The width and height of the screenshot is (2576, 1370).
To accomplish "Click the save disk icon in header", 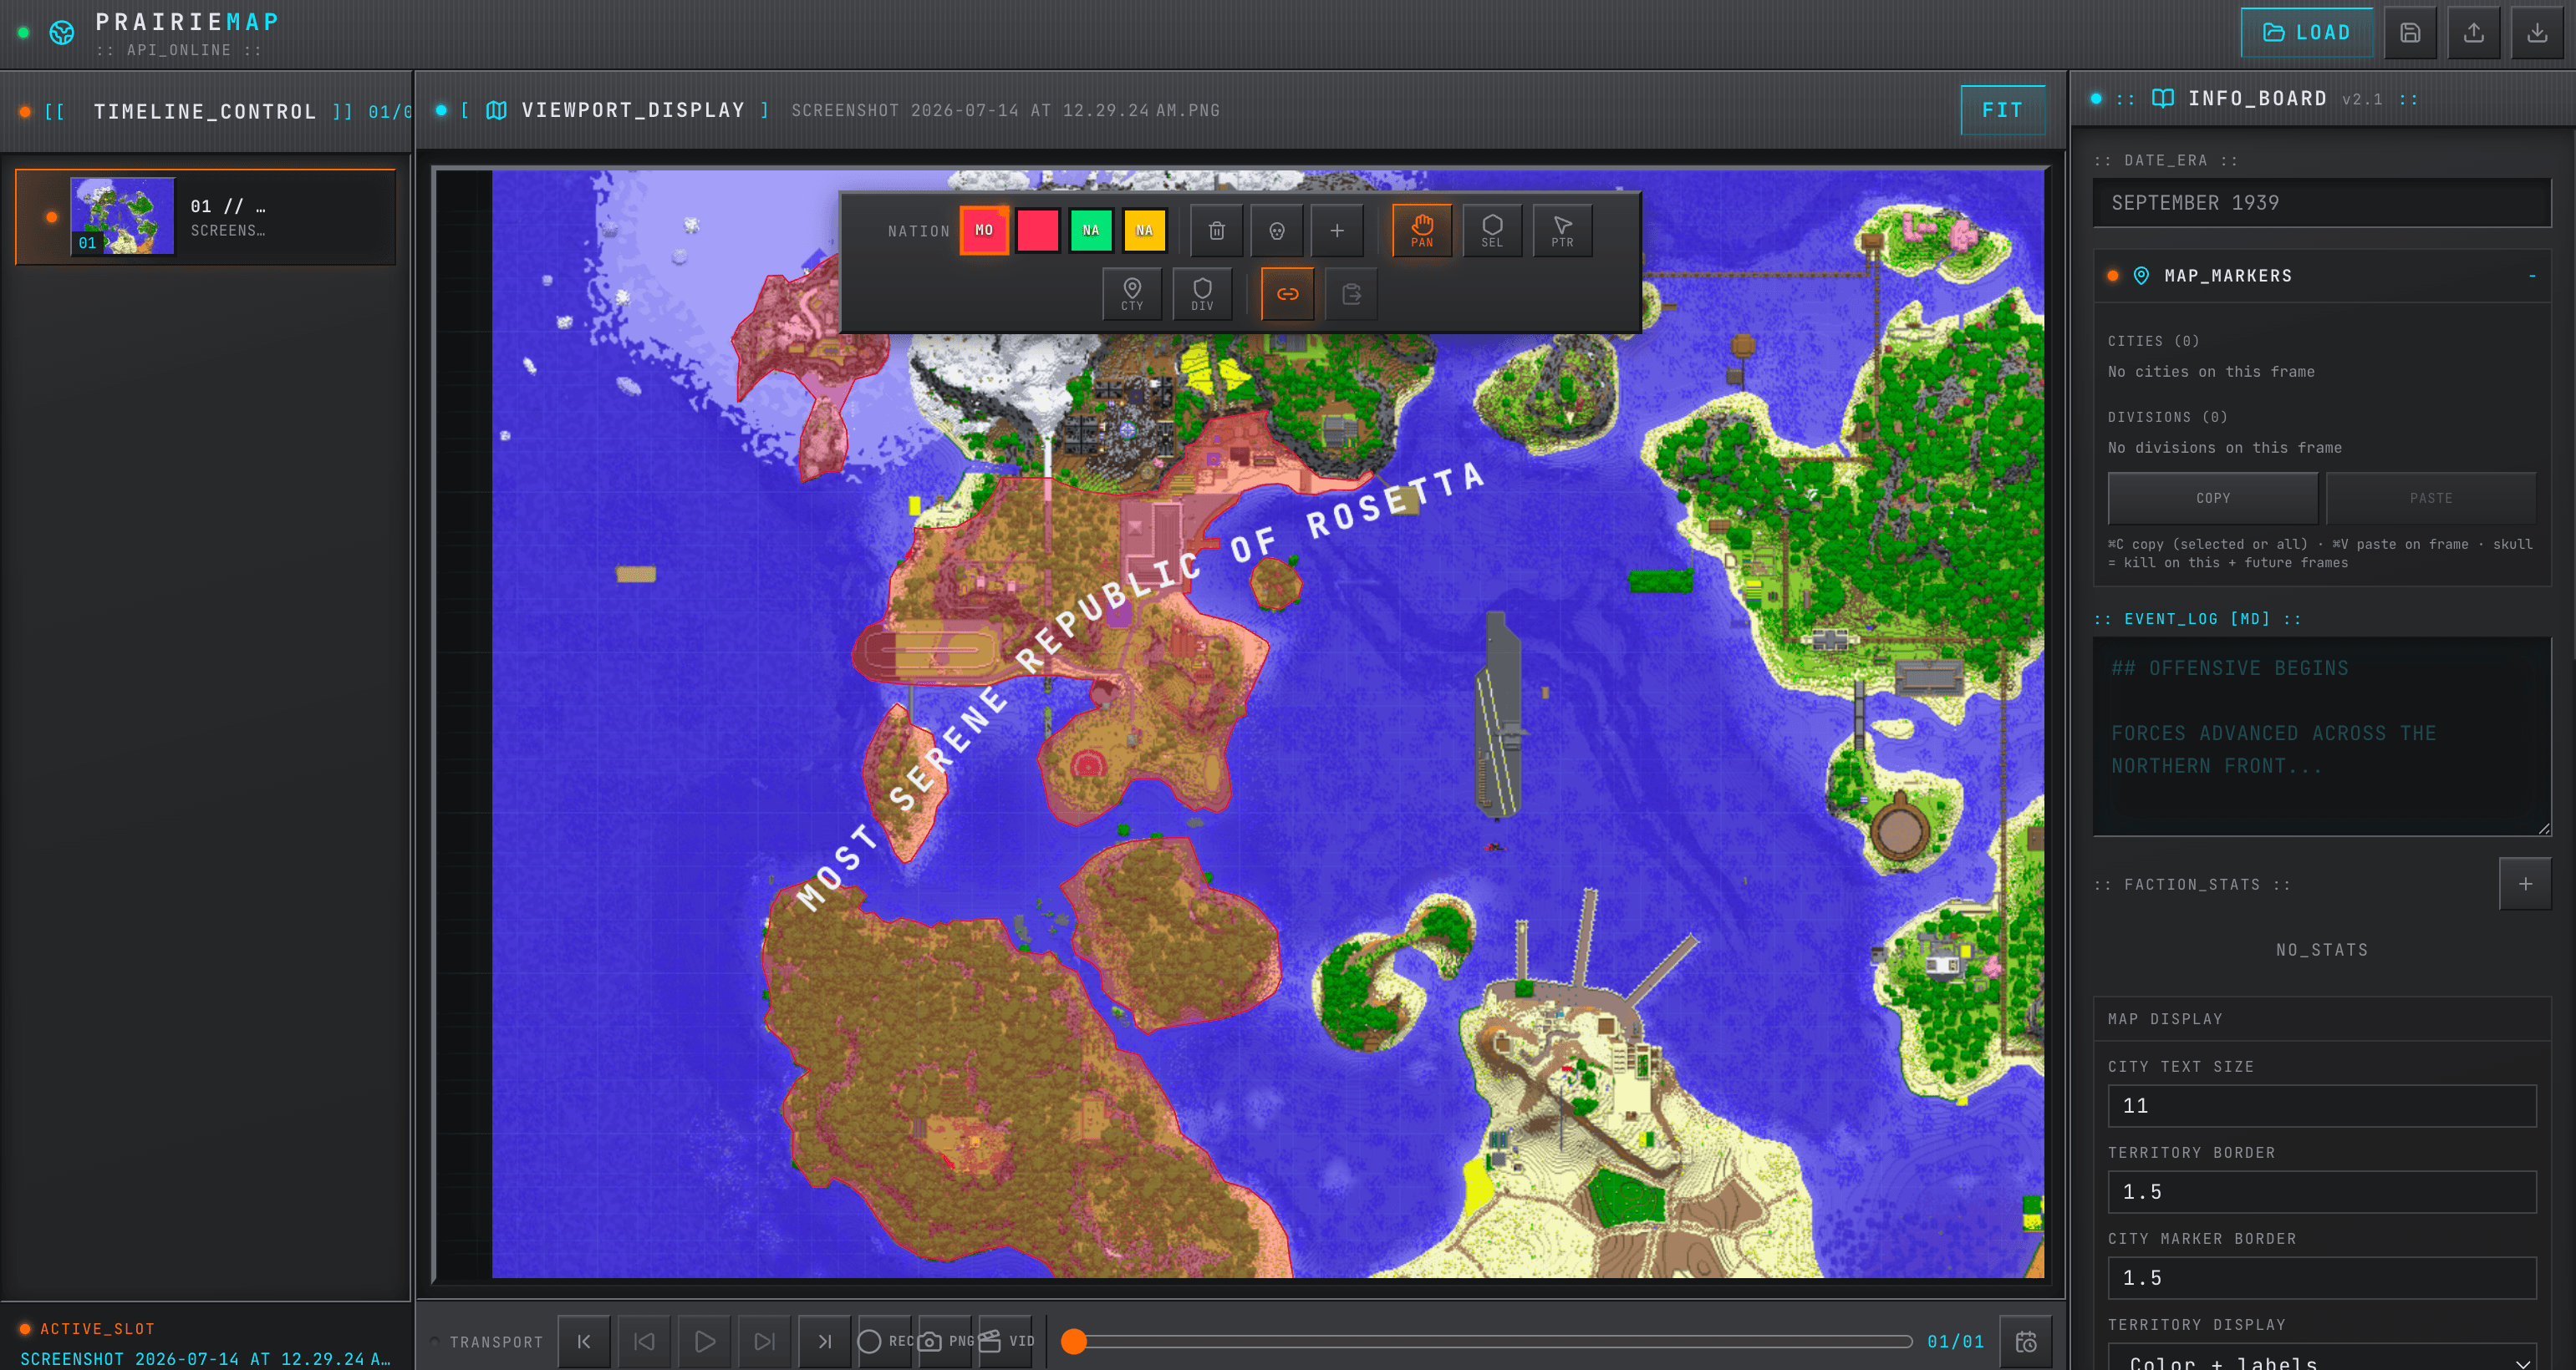I will pyautogui.click(x=2410, y=33).
